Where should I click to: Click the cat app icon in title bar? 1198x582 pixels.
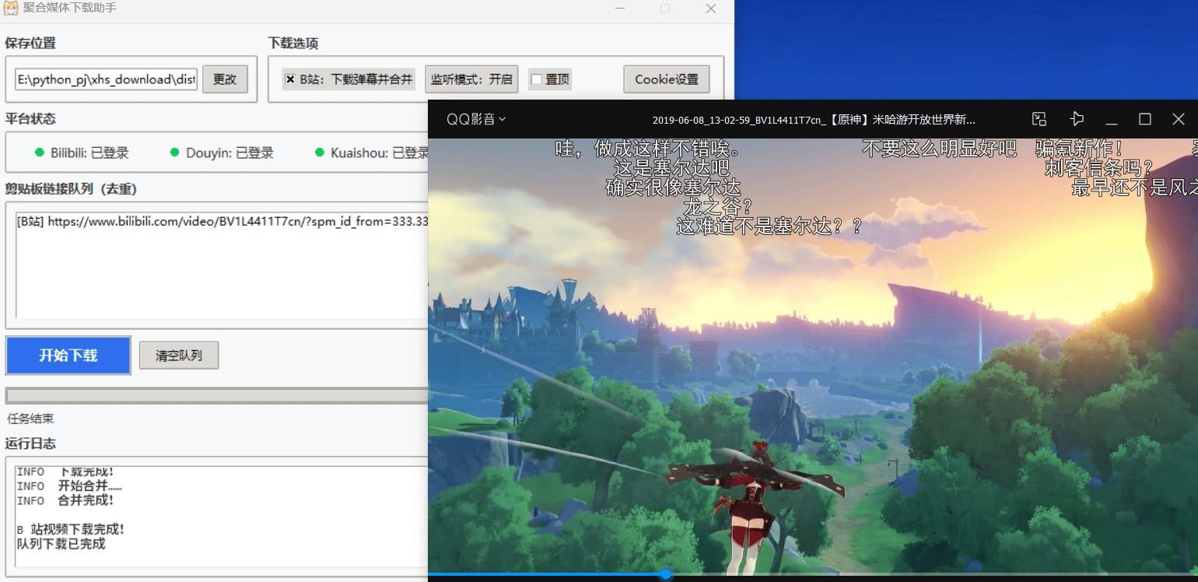coord(12,9)
